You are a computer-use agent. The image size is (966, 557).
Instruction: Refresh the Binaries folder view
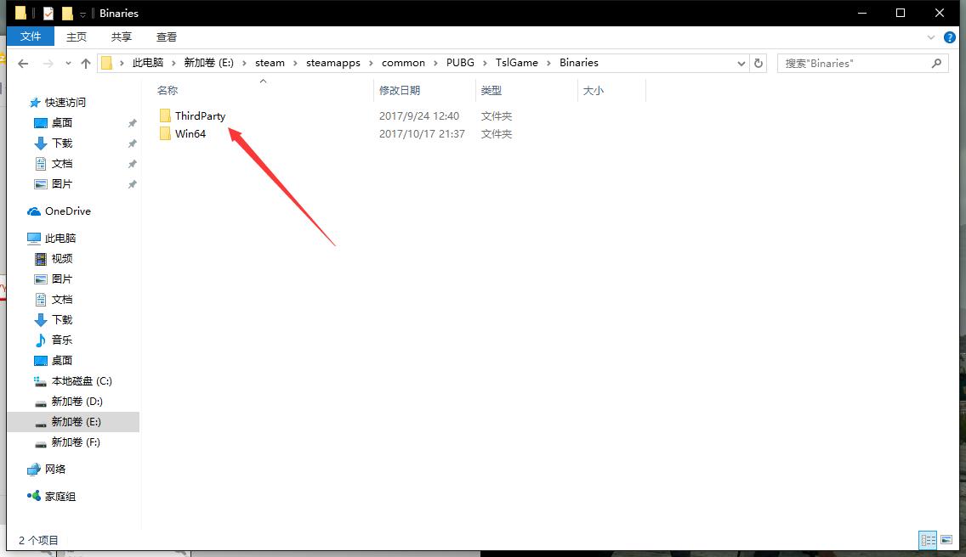pos(759,63)
